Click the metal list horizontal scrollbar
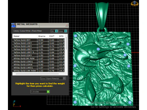The width and height of the screenshot is (147, 110). (x=37, y=74)
